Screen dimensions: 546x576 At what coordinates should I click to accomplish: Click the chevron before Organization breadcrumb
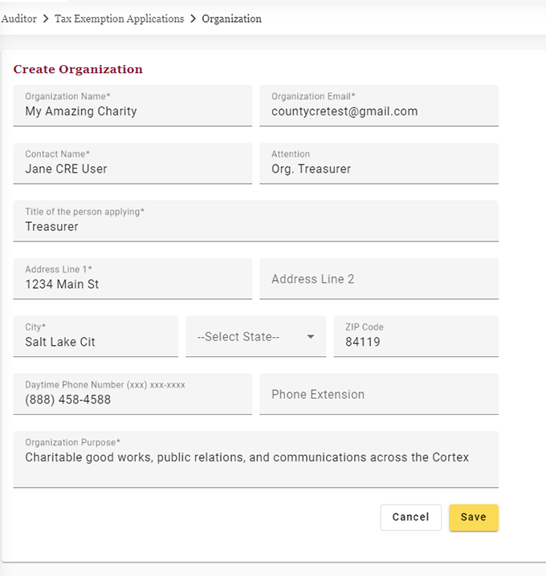click(193, 18)
